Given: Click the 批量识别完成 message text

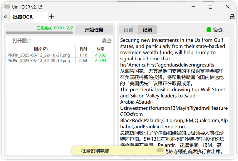Looking at the screenshot, I should click(95, 151).
